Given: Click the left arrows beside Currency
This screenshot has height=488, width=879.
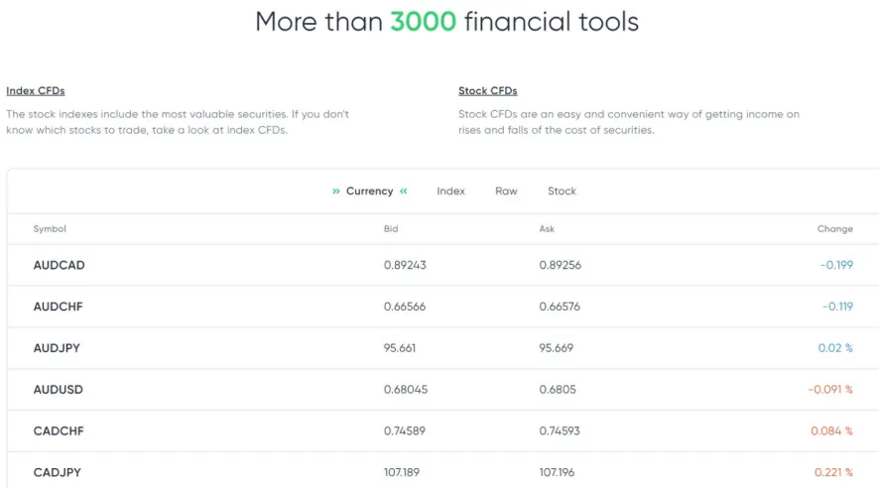Looking at the screenshot, I should (x=336, y=191).
